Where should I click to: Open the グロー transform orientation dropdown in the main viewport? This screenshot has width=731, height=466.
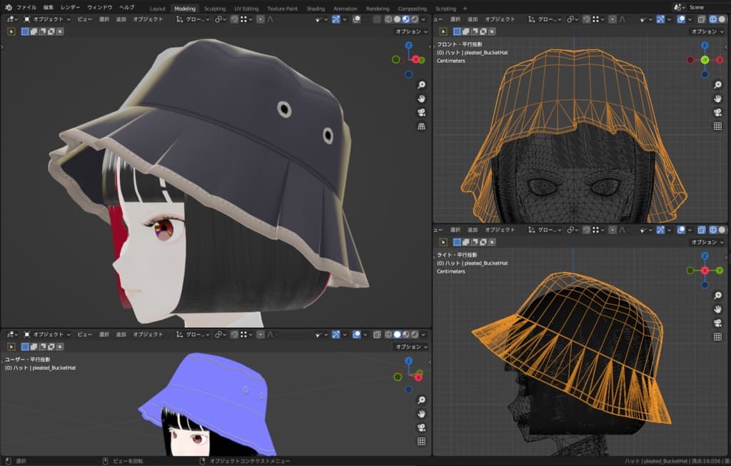(196, 19)
